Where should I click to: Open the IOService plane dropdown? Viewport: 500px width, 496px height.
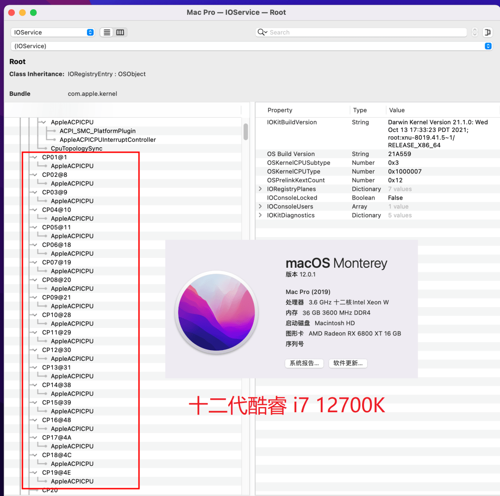[x=52, y=32]
